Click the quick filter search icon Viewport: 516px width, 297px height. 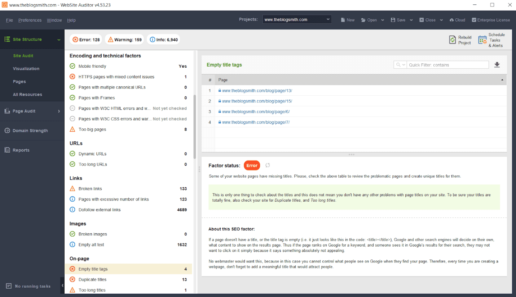pyautogui.click(x=398, y=65)
